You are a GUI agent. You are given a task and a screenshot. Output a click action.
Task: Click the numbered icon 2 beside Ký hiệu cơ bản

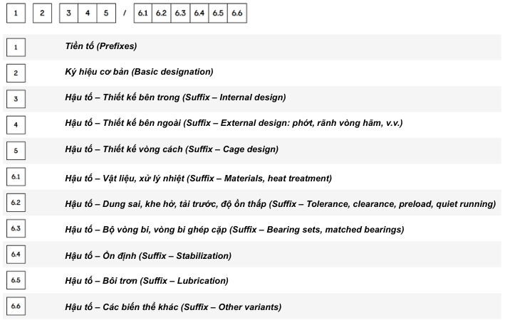click(15, 73)
